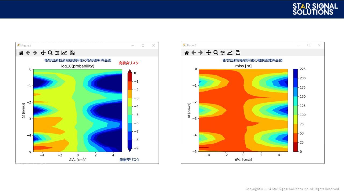344x193 pixels.
Task: Click the 'Figure 2' title bar text
Action: tap(192, 45)
